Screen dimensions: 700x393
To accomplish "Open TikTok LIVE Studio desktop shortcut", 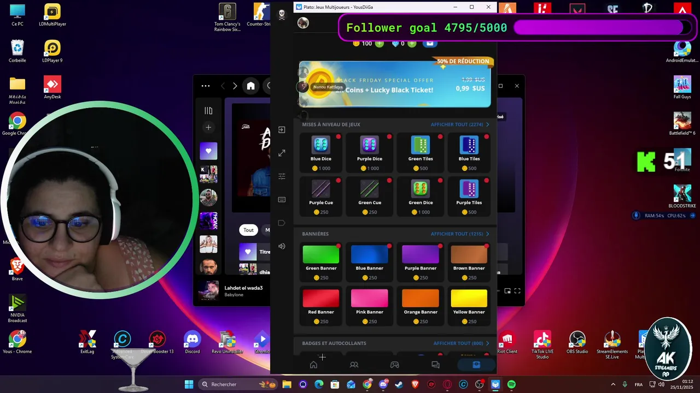I will coord(542,344).
